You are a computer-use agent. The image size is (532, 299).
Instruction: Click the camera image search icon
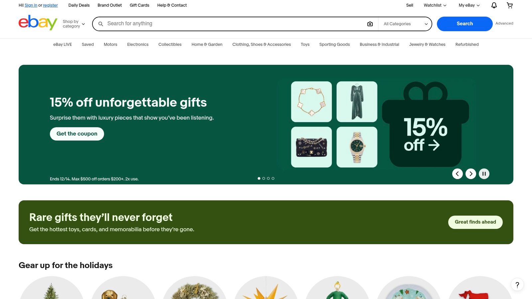coord(370,24)
